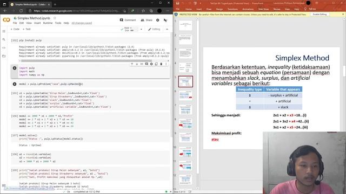The height and width of the screenshot is (194, 346).
Task: Add comment on the selected cell
Action: 147,64
